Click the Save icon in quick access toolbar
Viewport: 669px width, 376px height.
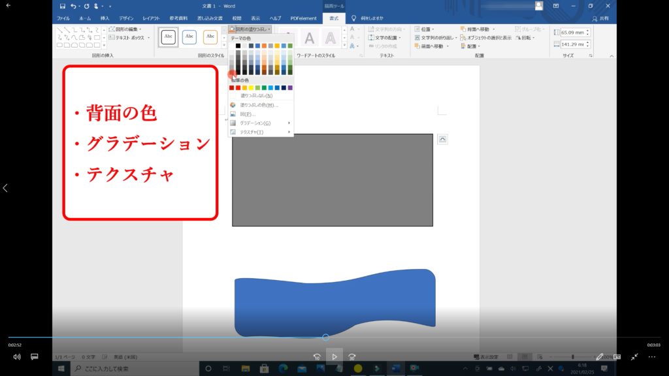63,6
